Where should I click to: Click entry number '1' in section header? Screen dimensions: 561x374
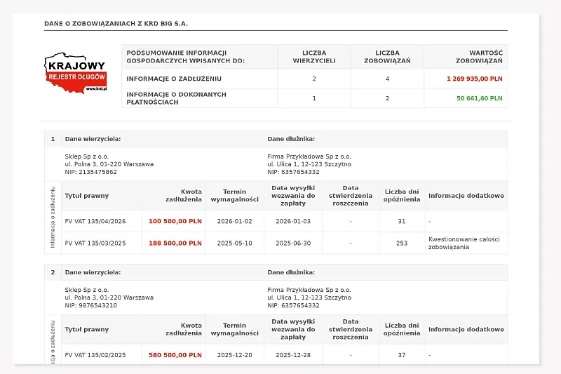click(x=53, y=139)
